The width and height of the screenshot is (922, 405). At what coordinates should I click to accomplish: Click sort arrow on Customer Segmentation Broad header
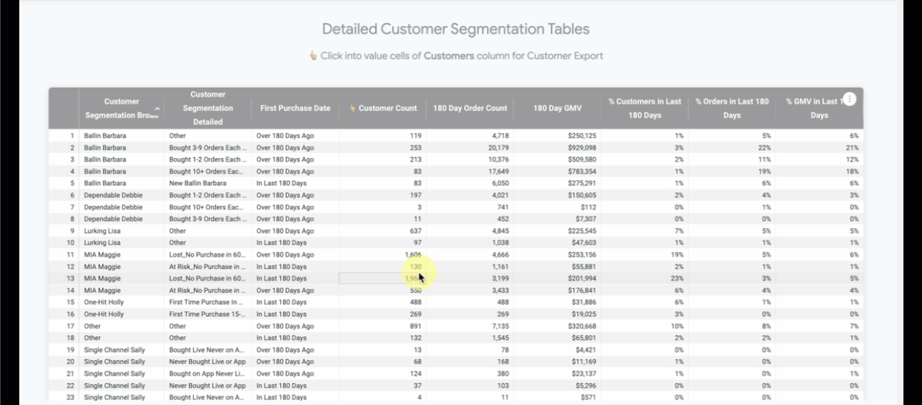[157, 108]
